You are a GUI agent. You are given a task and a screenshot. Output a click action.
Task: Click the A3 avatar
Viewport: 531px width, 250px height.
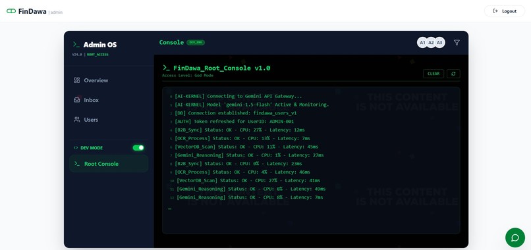tap(439, 43)
